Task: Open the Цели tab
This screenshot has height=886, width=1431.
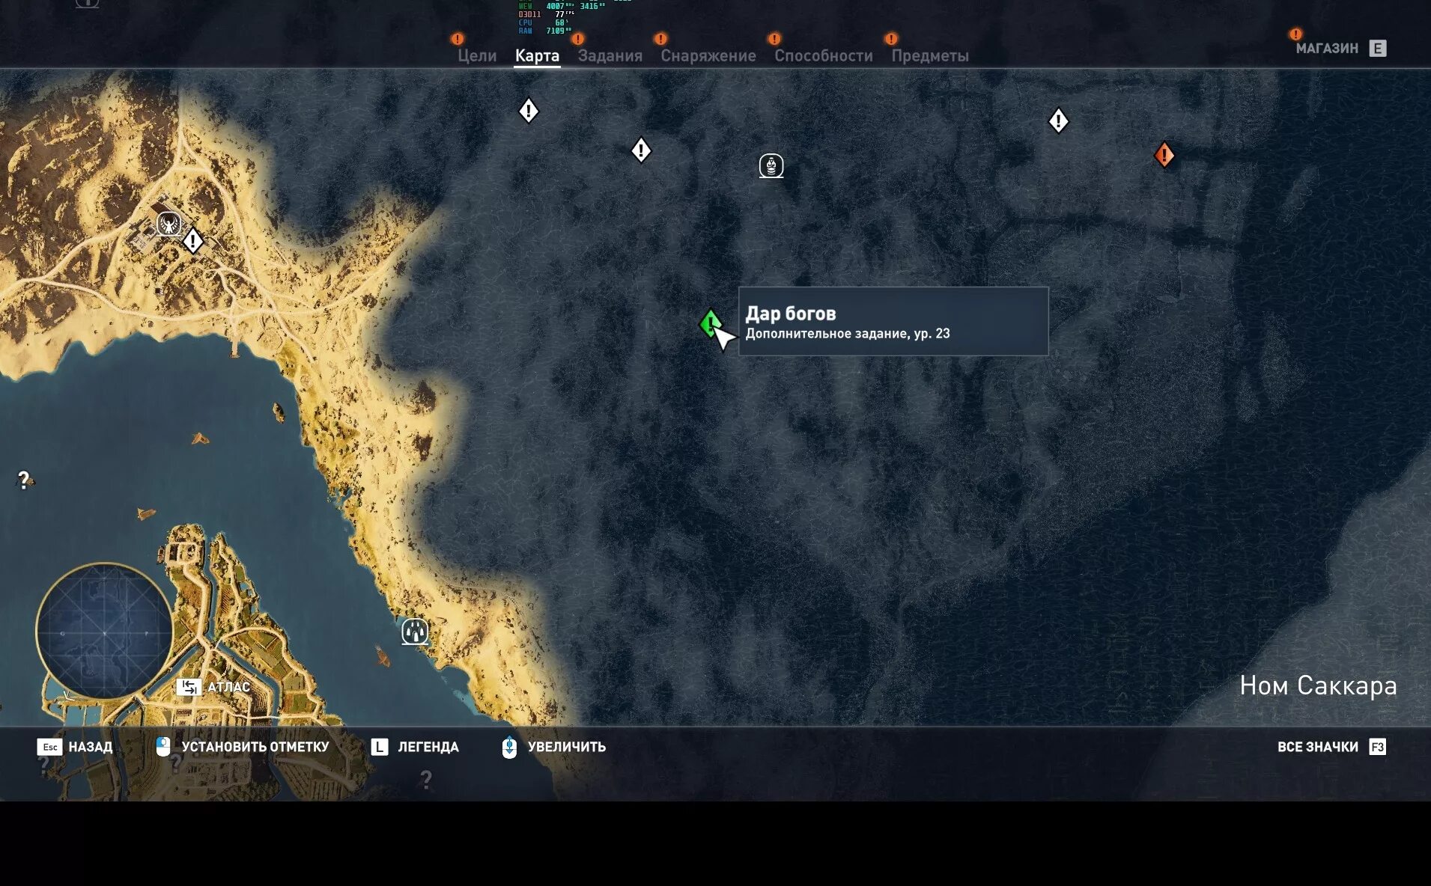Action: pos(477,55)
